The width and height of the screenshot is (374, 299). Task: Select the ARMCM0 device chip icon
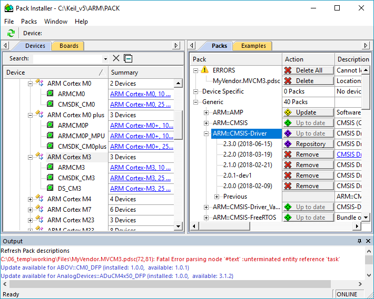(50, 94)
